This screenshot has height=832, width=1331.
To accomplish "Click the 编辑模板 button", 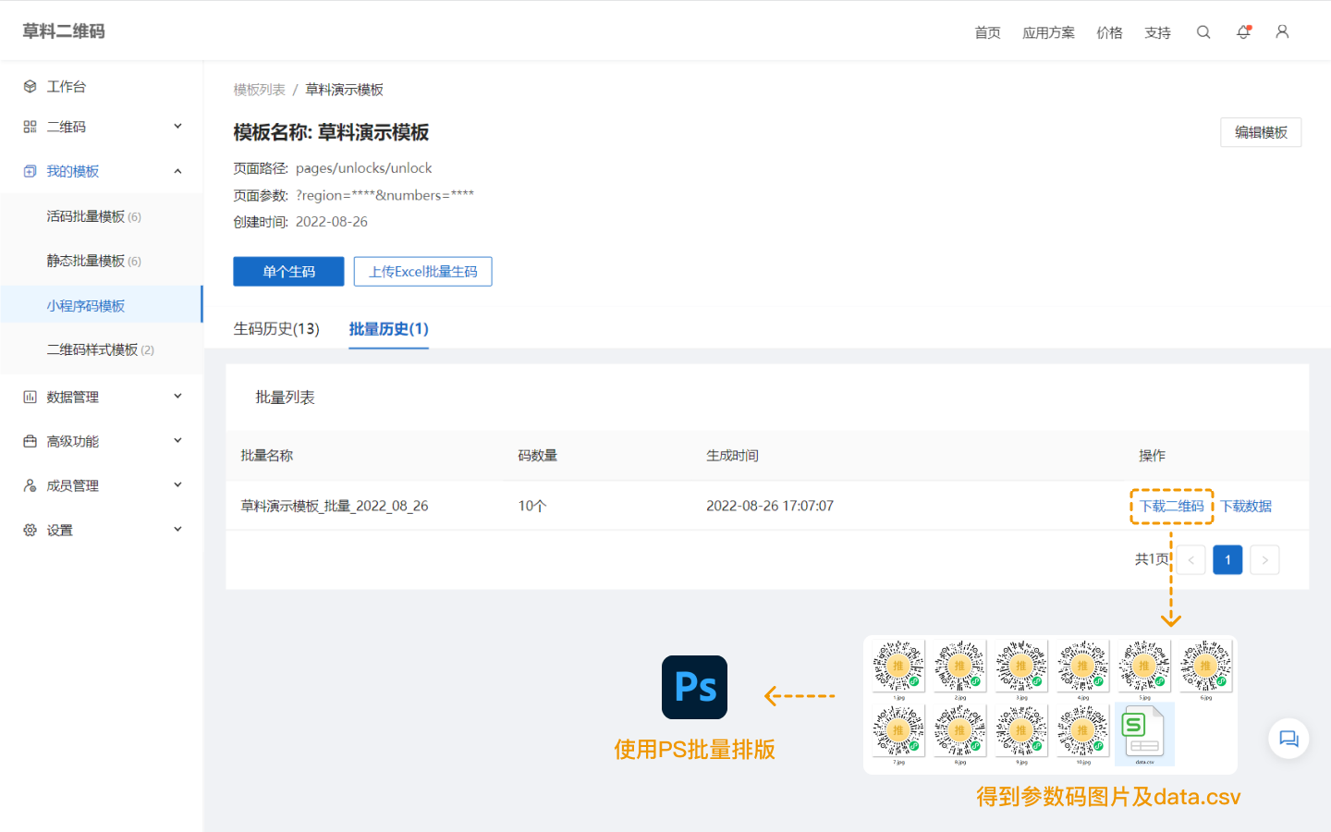I will pyautogui.click(x=1261, y=132).
